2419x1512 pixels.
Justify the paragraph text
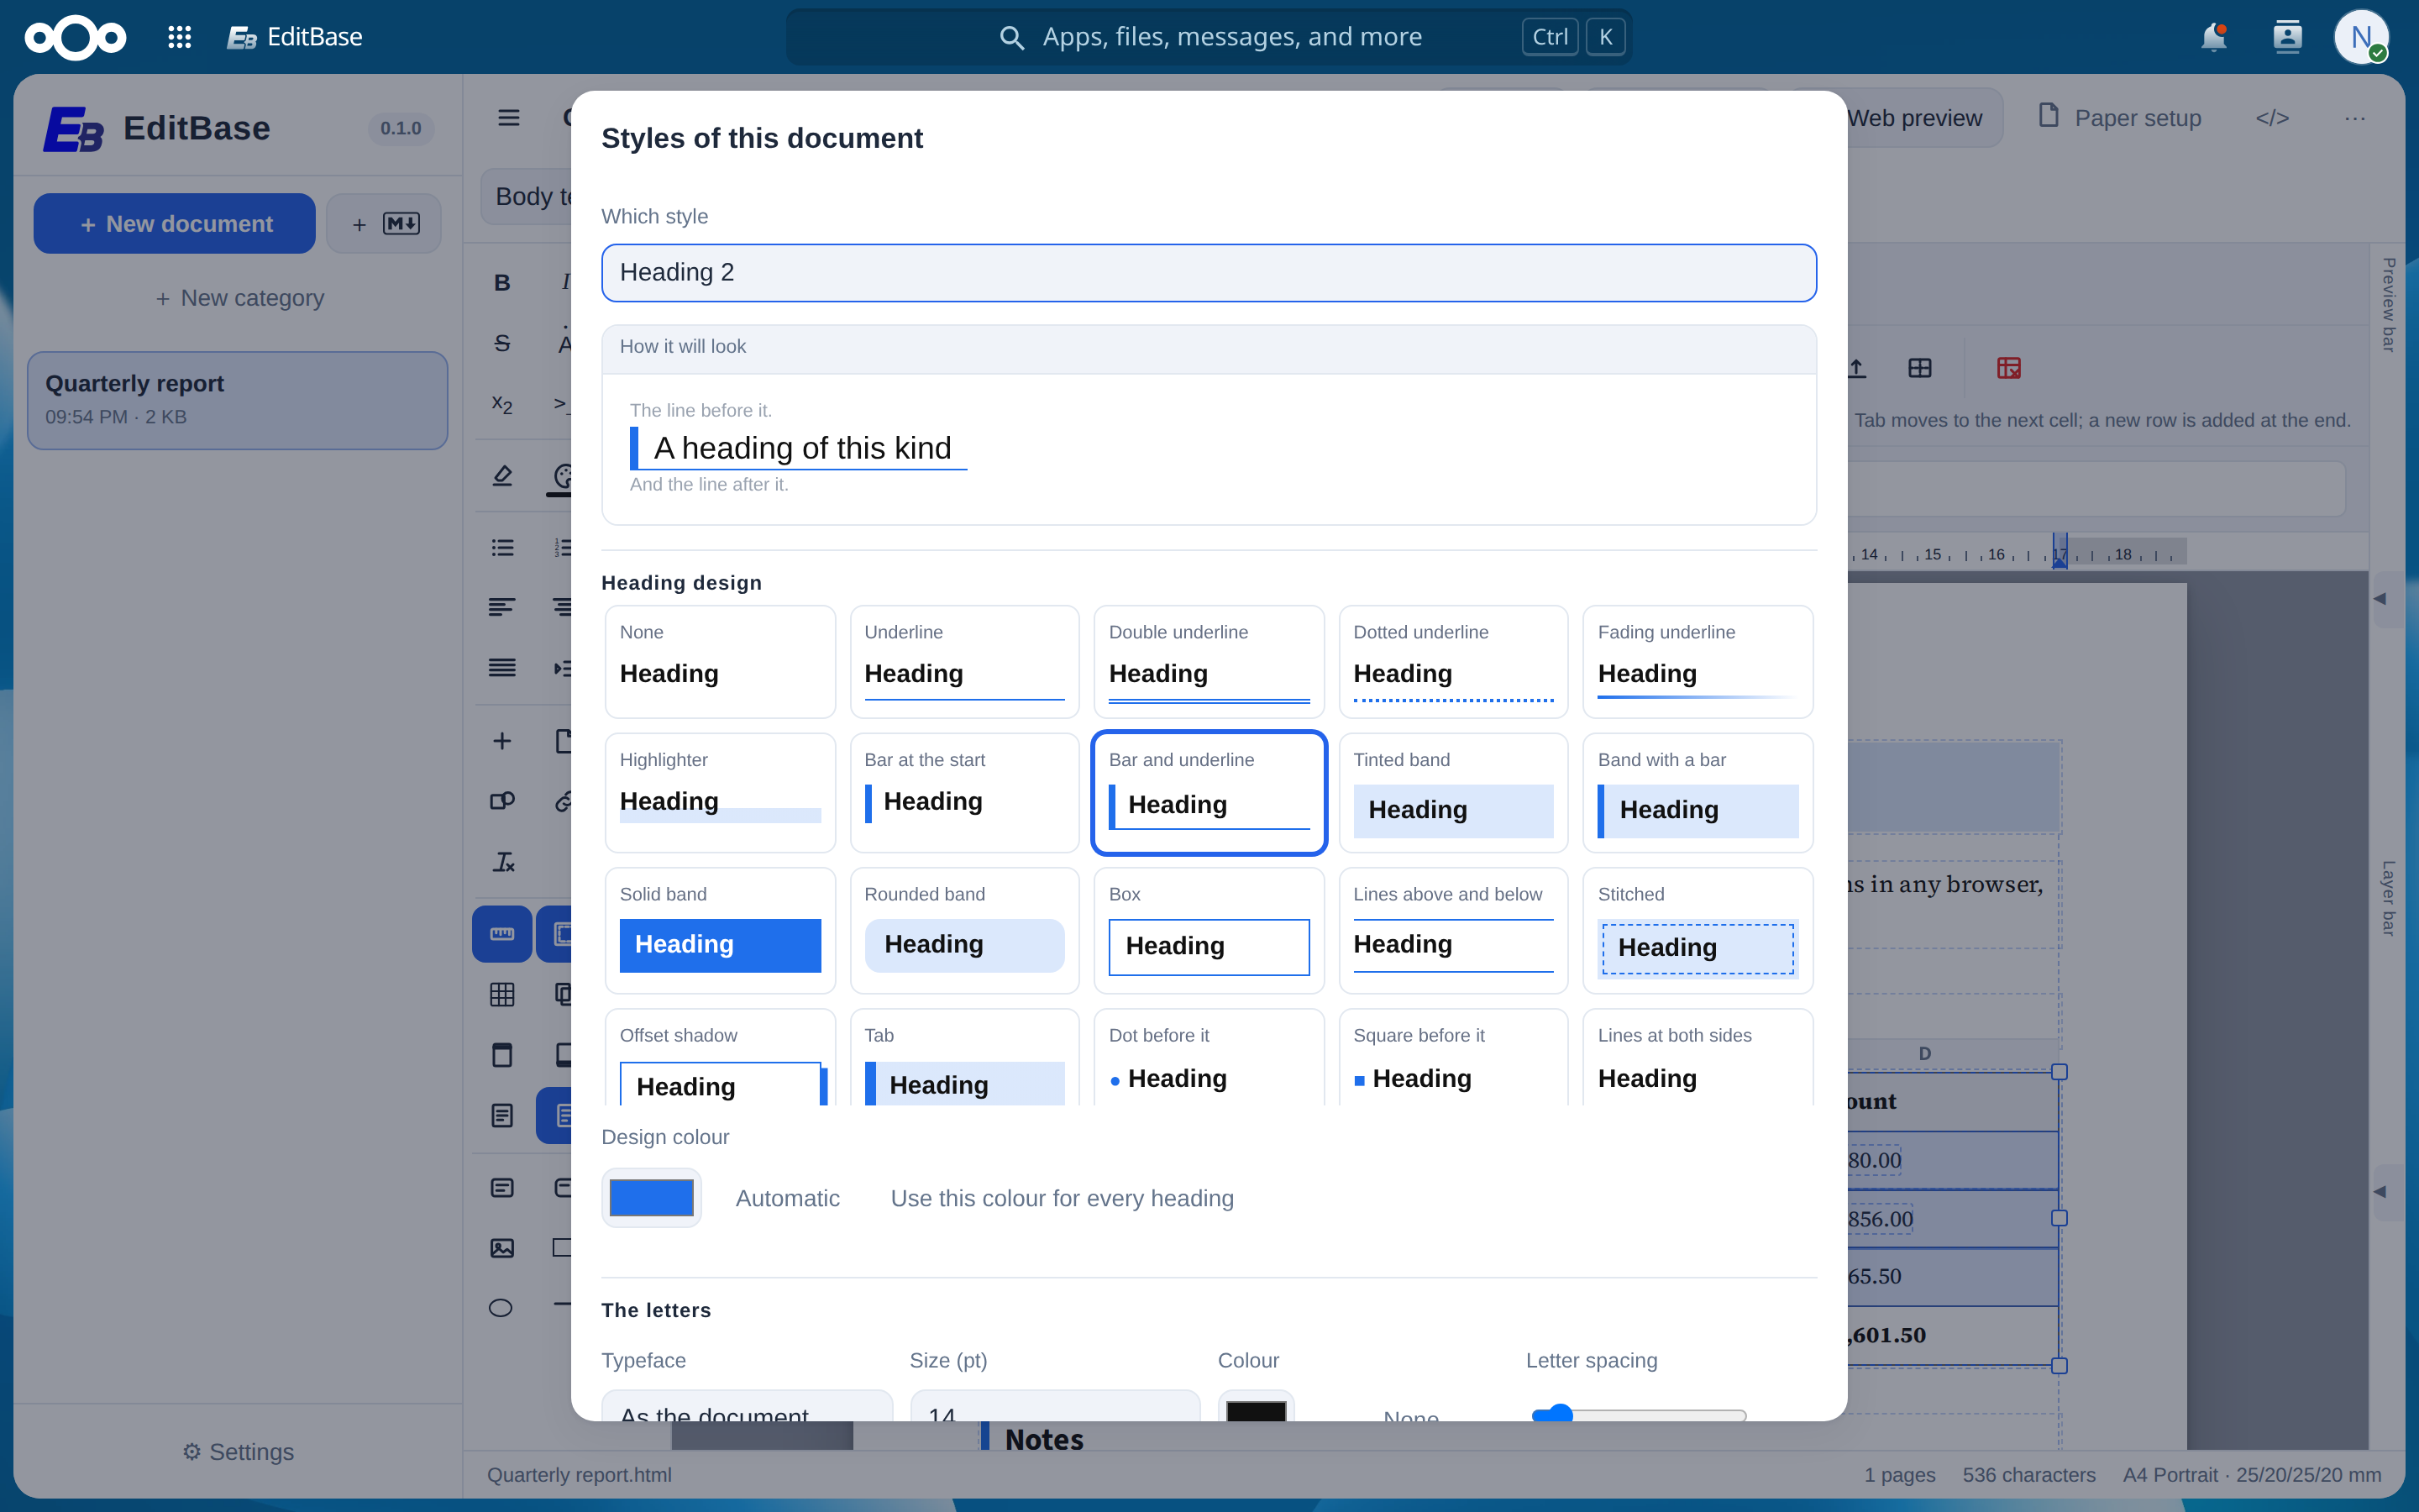(x=501, y=668)
